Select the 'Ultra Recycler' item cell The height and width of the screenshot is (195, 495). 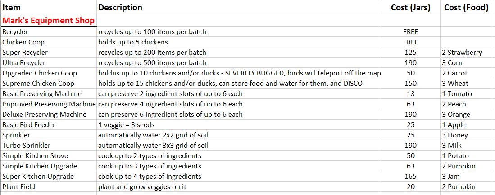coord(24,63)
